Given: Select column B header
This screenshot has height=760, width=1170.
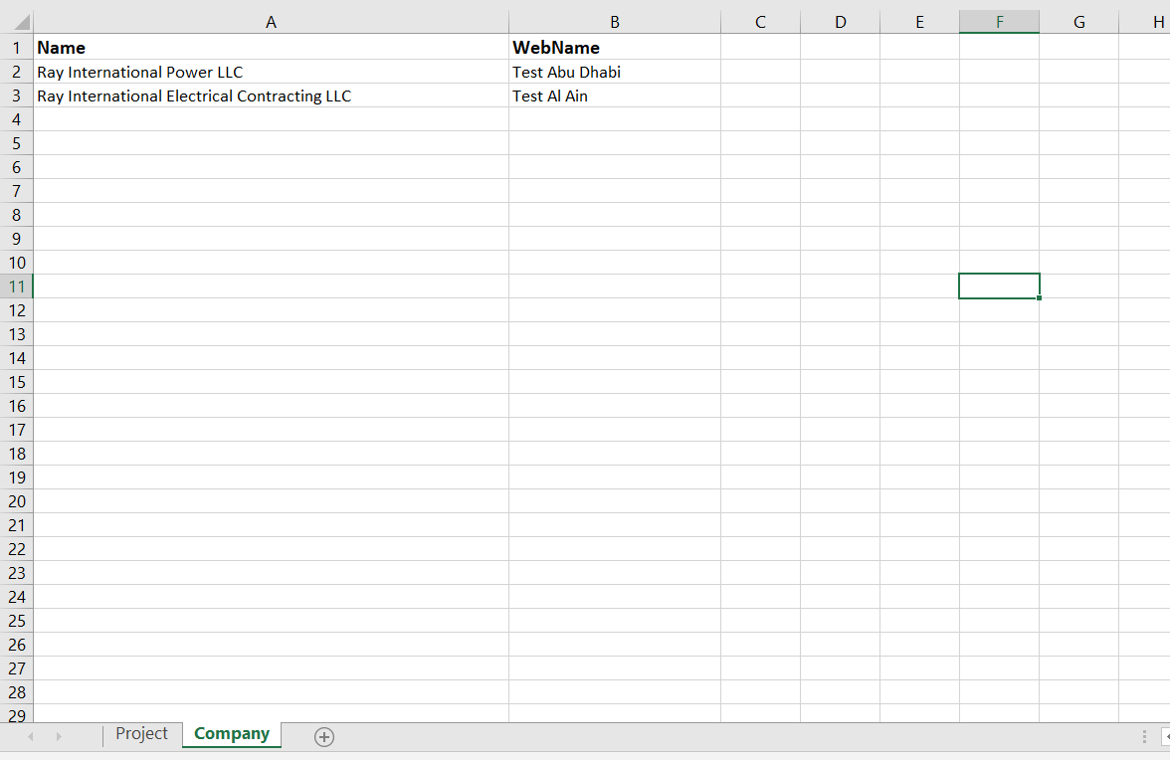Looking at the screenshot, I should (x=614, y=22).
